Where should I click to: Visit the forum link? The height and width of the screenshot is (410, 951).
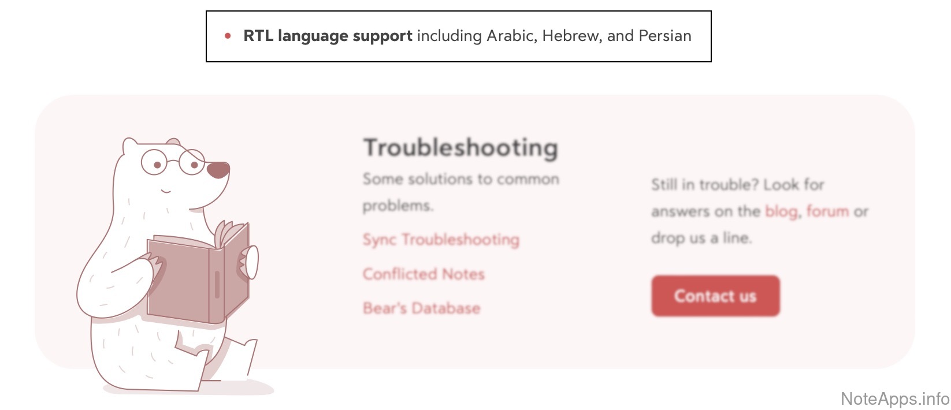827,211
